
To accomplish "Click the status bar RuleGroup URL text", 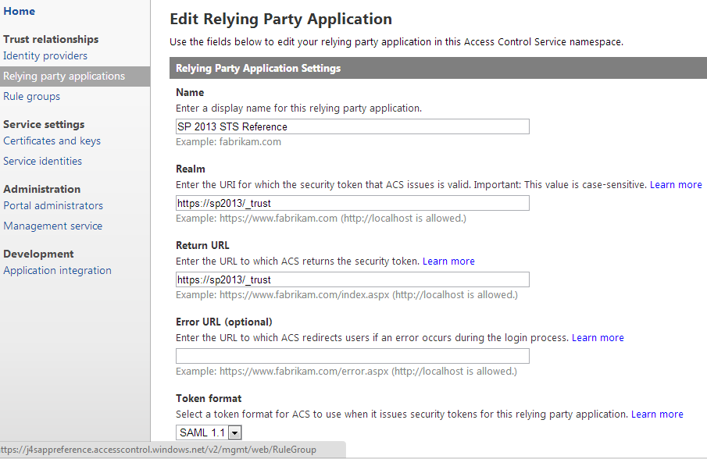I will [158, 450].
